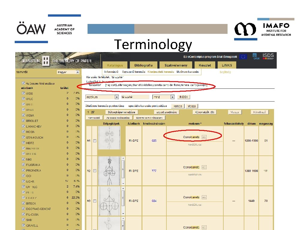
Task: Toggle the STANKOVICH database checkbox
Action: [23, 137]
